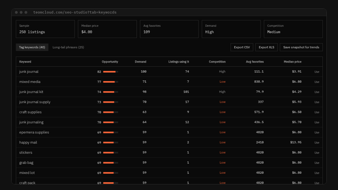Viewport: 338px width, 190px height.
Task: Click listings count 101
Action: click(x=186, y=92)
